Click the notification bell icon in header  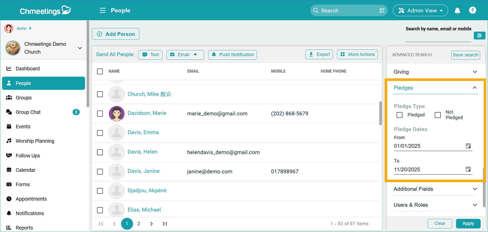pos(457,11)
